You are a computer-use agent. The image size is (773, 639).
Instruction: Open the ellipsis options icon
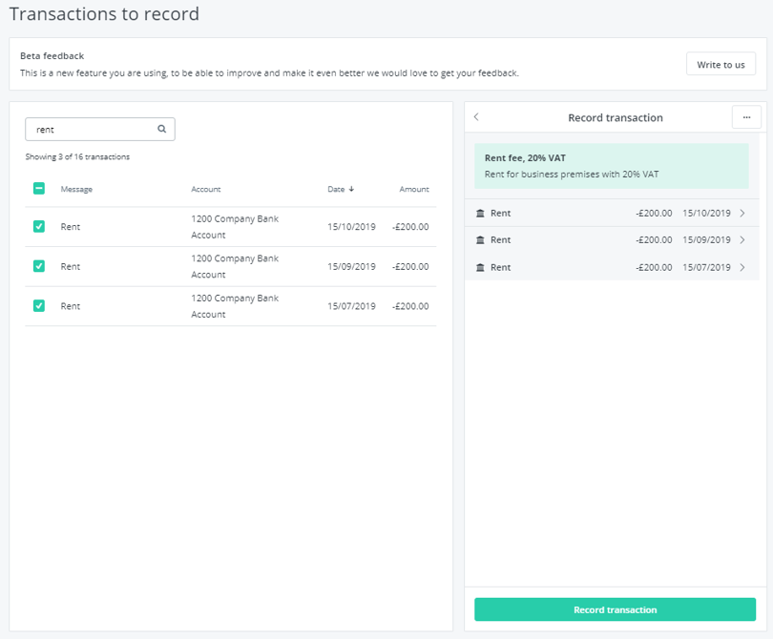tap(746, 116)
